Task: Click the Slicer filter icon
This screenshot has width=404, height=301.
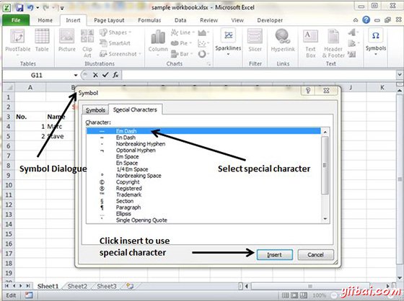Action: pyautogui.click(x=255, y=37)
